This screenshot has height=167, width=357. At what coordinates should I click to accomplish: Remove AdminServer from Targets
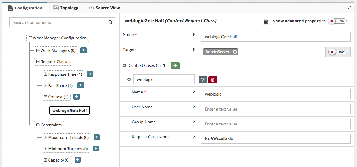pos(235,52)
